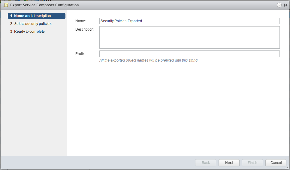Click the "Description:" field label

click(85, 29)
